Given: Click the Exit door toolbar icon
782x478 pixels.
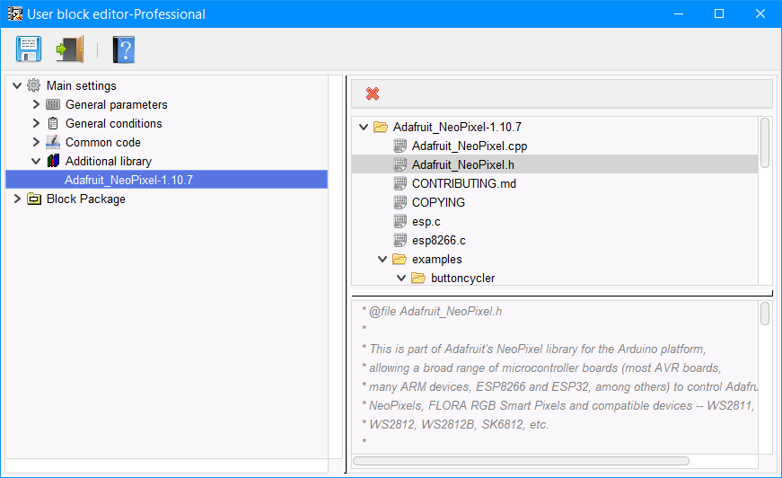Looking at the screenshot, I should click(70, 49).
